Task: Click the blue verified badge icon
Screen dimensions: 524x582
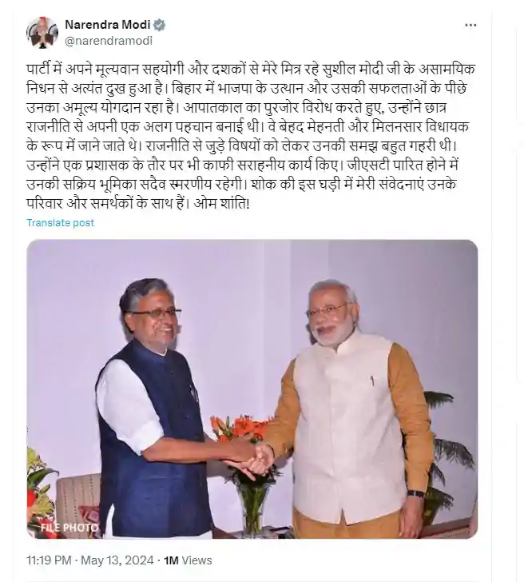Action: tap(160, 25)
